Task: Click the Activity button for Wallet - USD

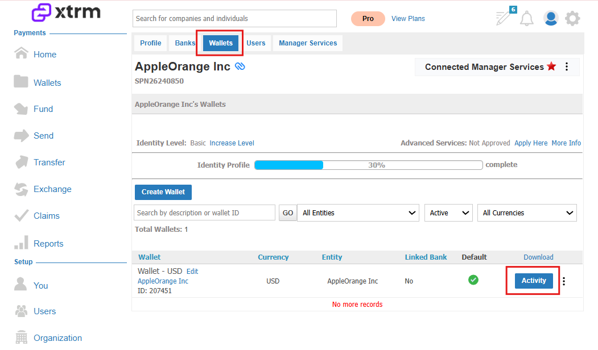Action: 534,281
